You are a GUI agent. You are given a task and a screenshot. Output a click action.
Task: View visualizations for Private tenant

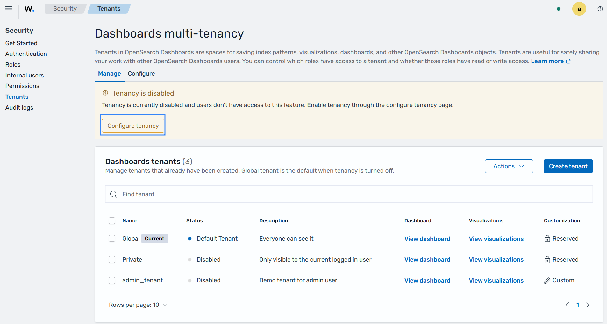pyautogui.click(x=496, y=260)
